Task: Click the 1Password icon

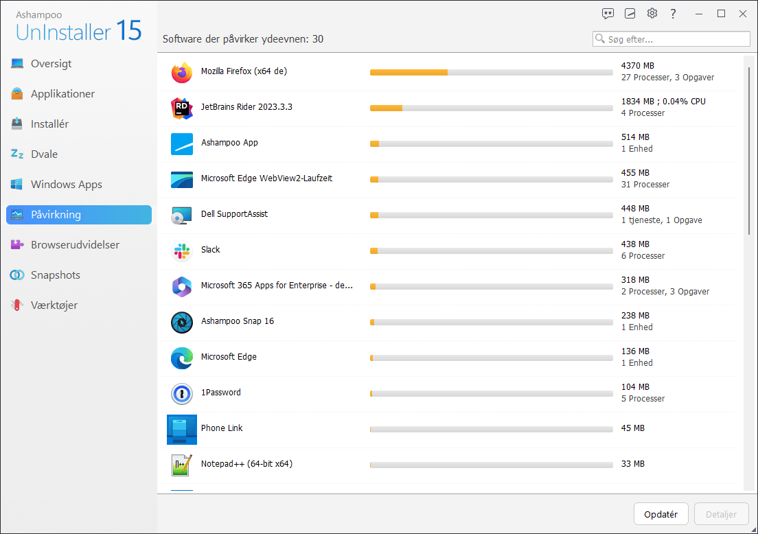Action: click(182, 395)
